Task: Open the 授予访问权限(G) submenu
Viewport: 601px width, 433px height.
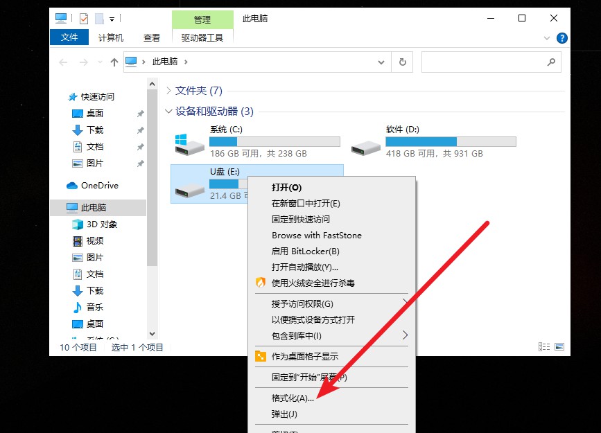Action: point(331,304)
